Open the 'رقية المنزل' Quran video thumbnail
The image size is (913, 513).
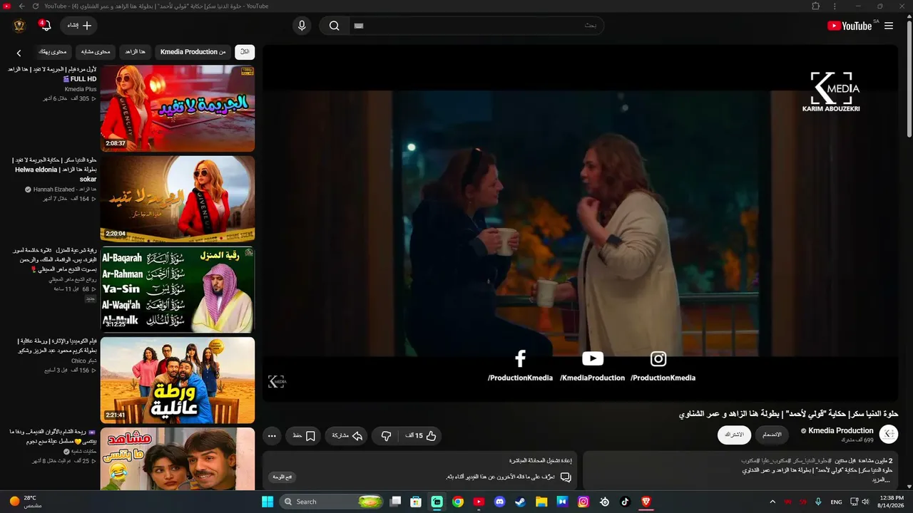[x=178, y=289]
